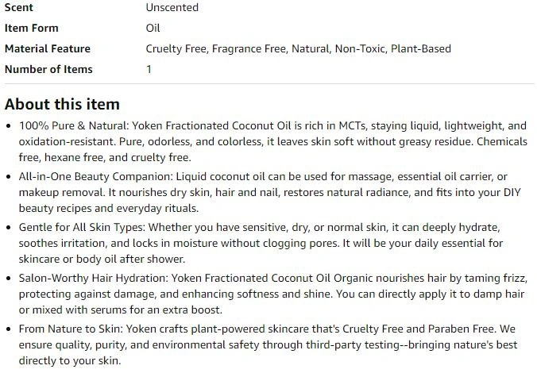Click "Fragrance Free" in the Material Feature row
537x377 pixels.
[250, 48]
